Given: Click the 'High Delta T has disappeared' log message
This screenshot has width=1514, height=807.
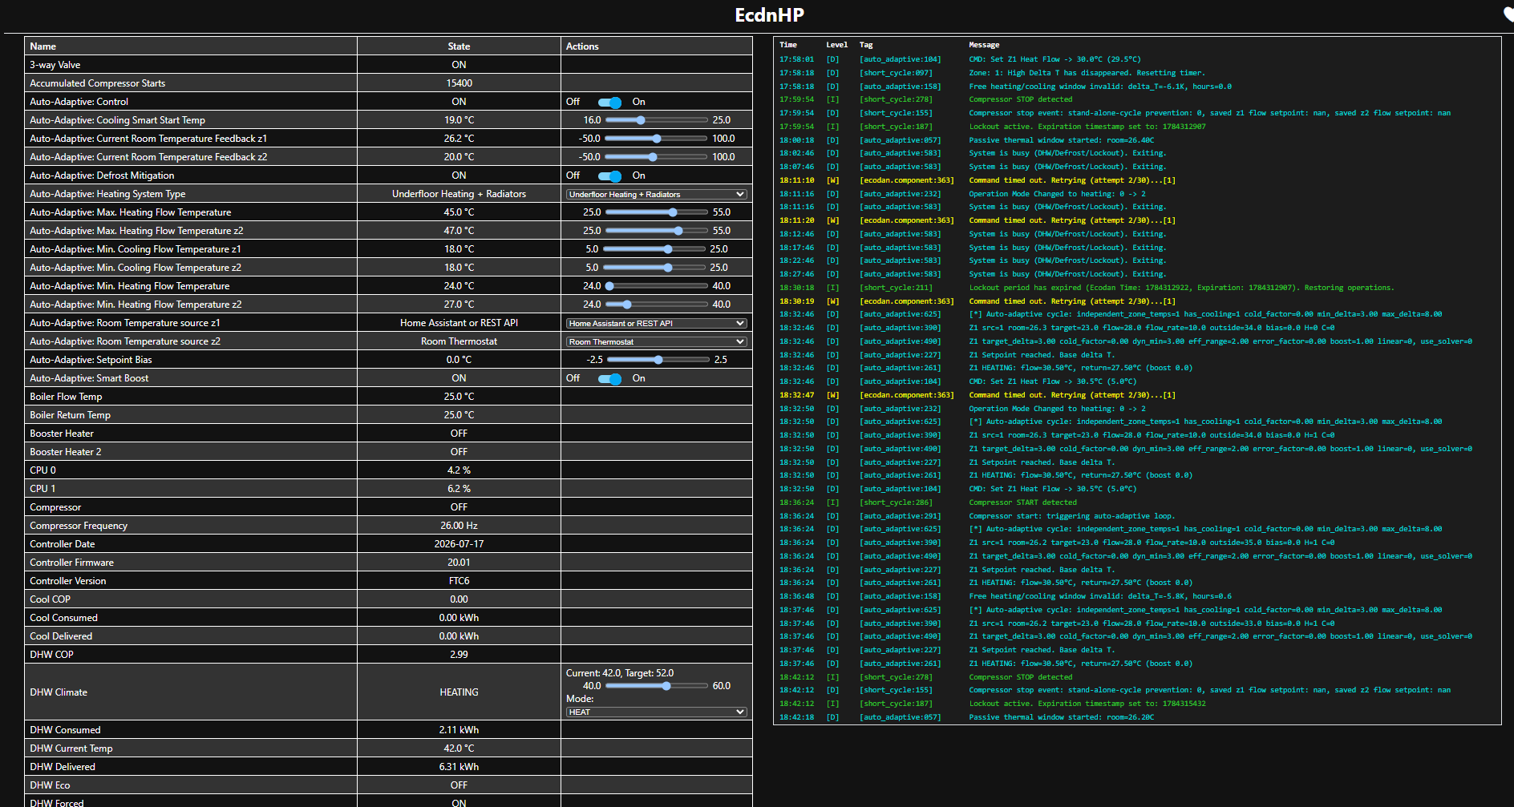Looking at the screenshot, I should [1087, 73].
